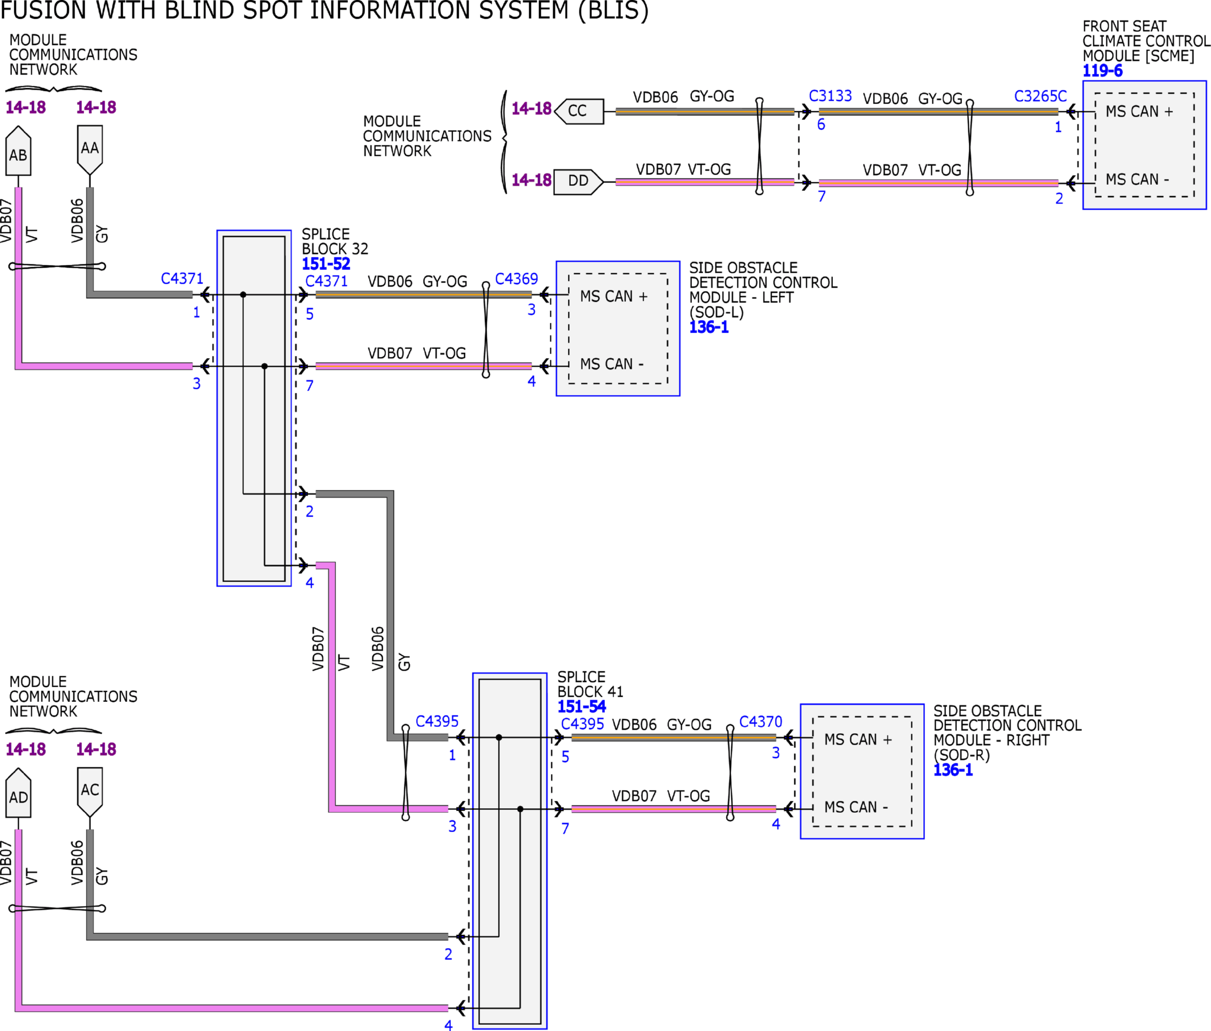Click the AB off-page connector symbol
This screenshot has height=1031, width=1211.
(18, 151)
